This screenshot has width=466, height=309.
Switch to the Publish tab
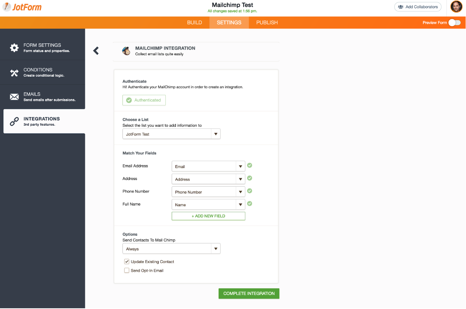pos(267,23)
